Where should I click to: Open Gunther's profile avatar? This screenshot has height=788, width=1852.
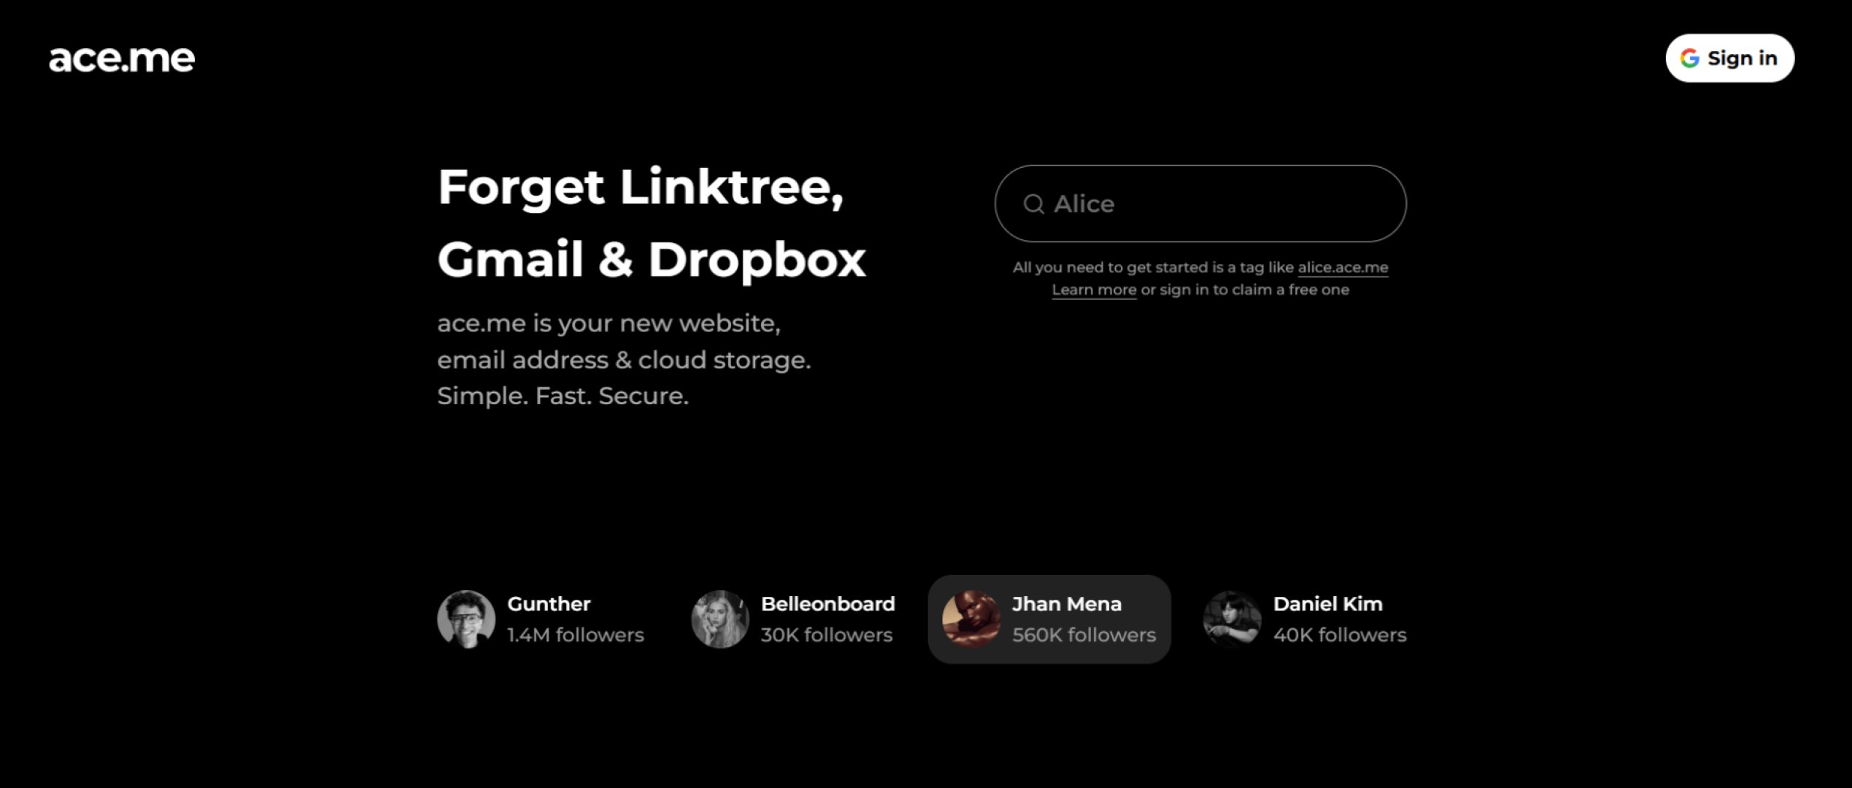click(466, 619)
